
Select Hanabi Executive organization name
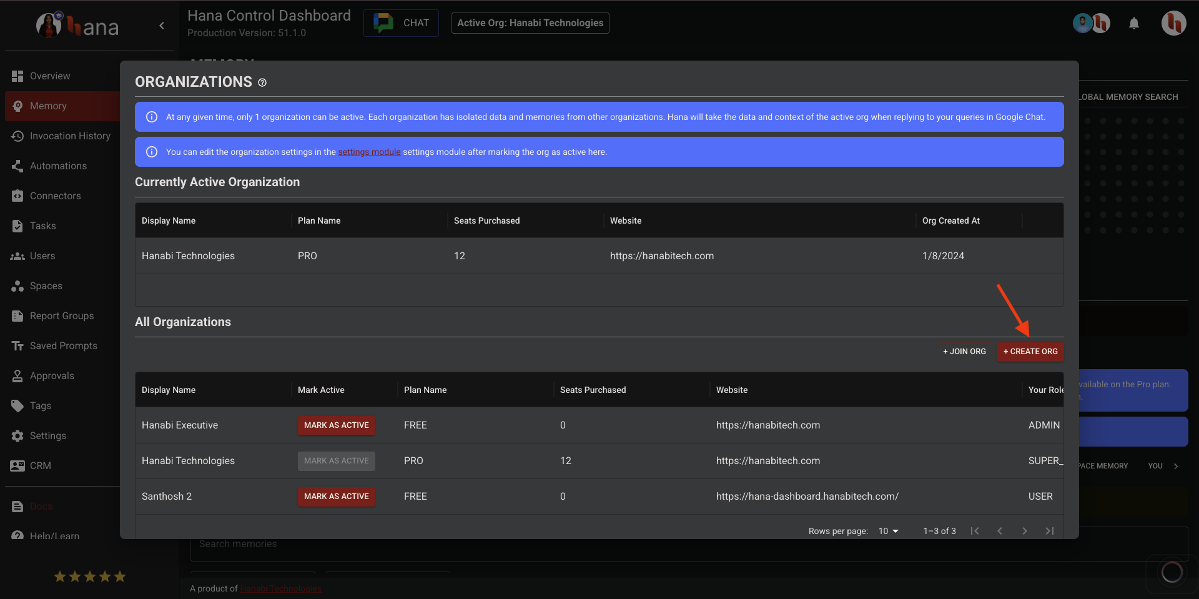coord(180,425)
